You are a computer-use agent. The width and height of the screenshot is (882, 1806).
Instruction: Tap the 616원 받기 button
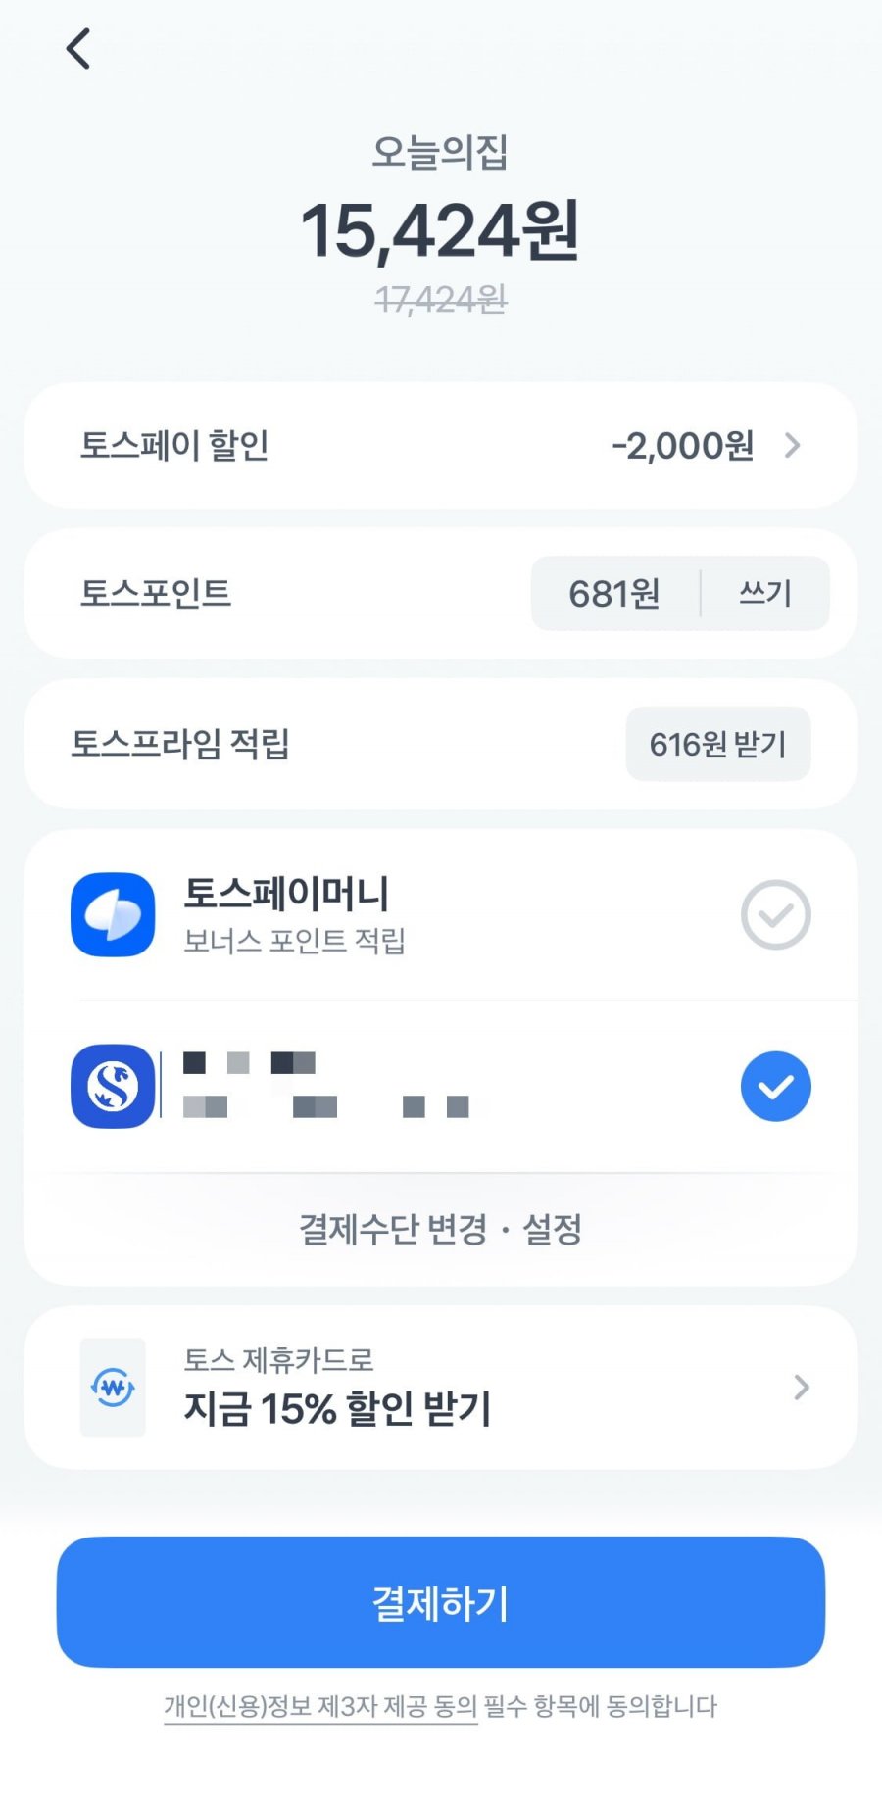click(x=717, y=744)
